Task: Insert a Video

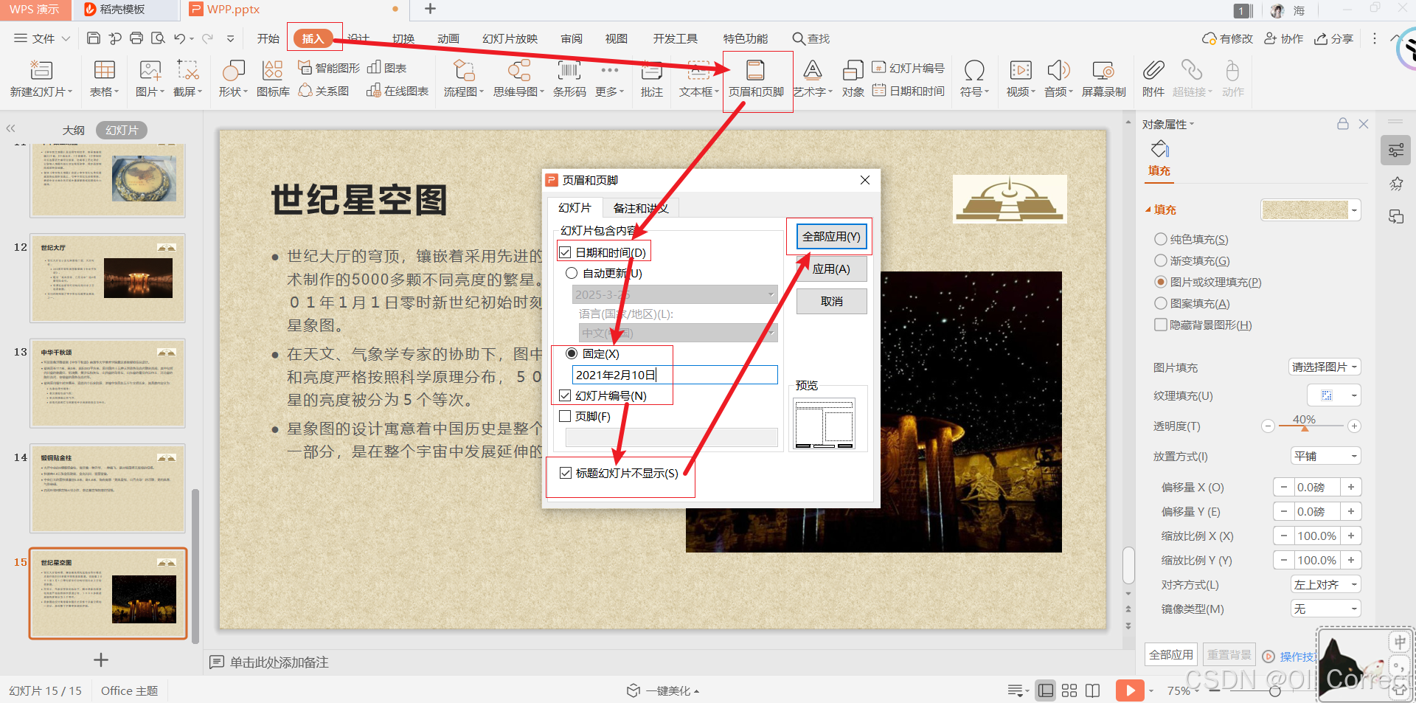Action: point(1021,71)
